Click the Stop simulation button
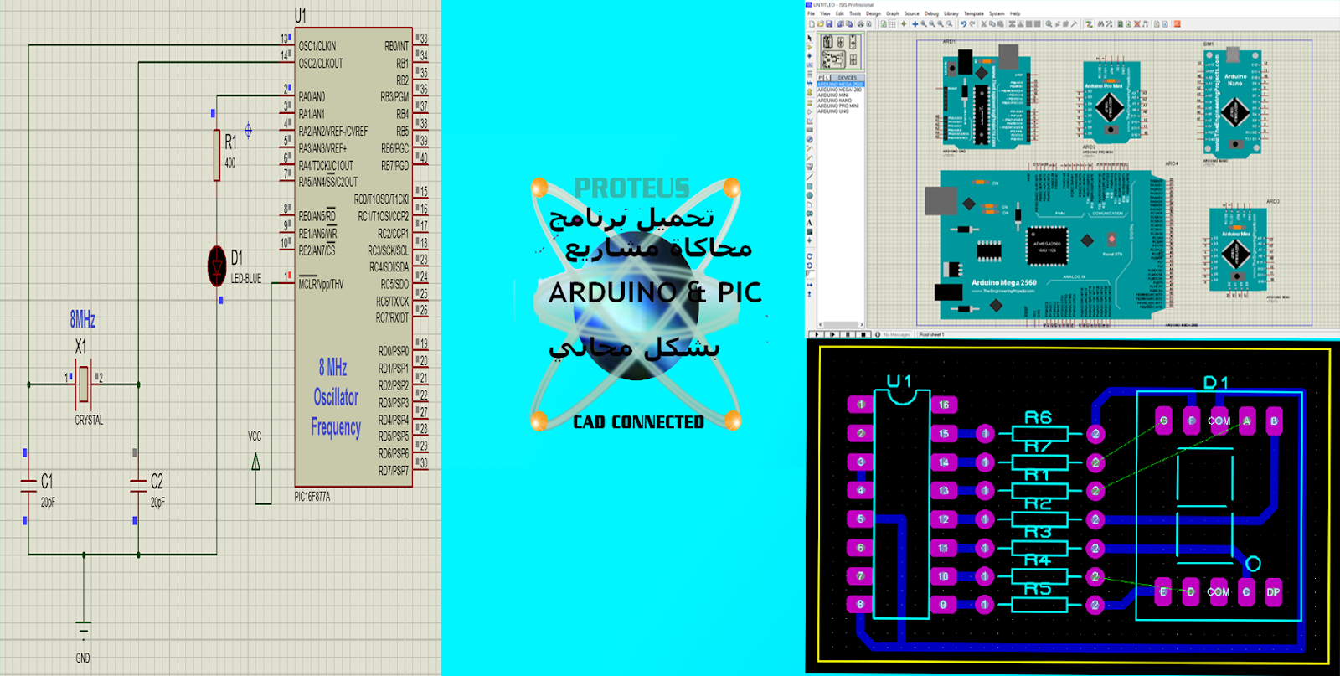The height and width of the screenshot is (676, 1340). click(x=863, y=334)
